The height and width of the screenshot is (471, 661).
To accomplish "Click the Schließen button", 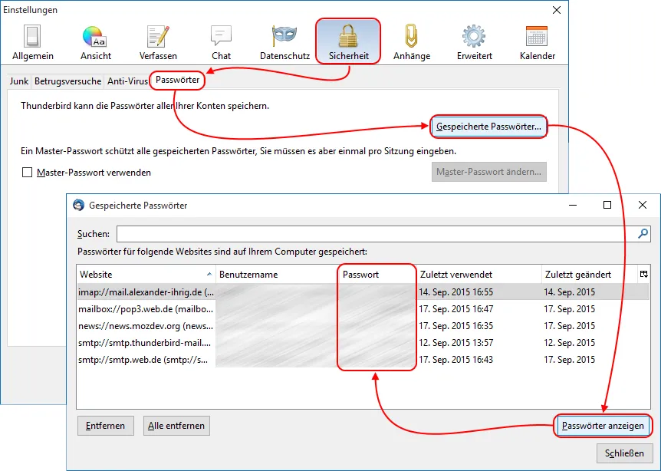I will tap(624, 453).
